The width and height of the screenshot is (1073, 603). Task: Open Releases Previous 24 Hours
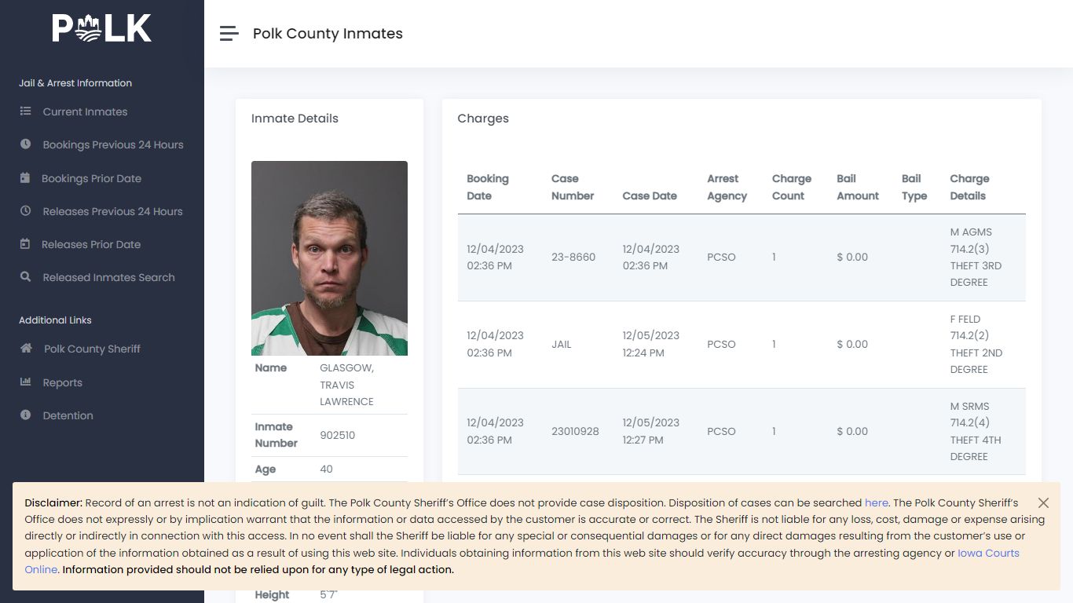[112, 211]
